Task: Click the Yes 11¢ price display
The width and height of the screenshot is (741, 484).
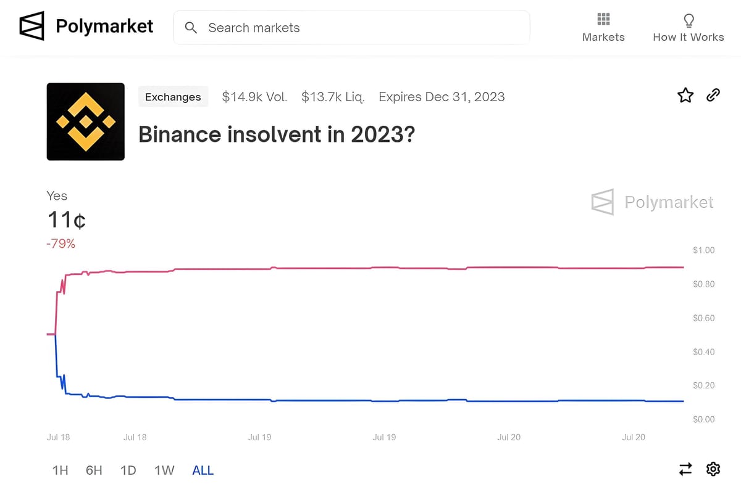Action: [66, 219]
